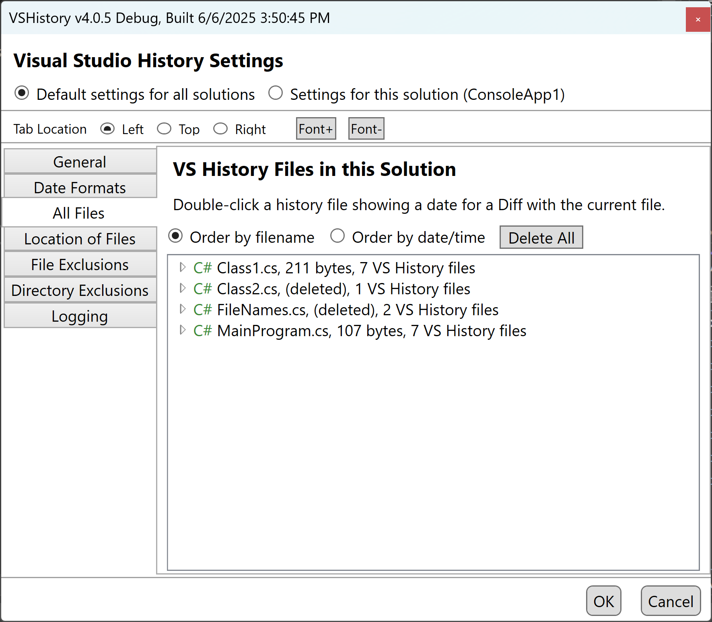Click the Font+ button to enlarge text
Viewport: 712px width, 622px height.
(315, 128)
